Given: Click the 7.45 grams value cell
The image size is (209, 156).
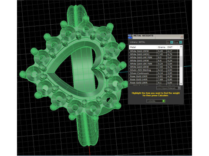Looking at the screenshot, I should click(162, 54).
